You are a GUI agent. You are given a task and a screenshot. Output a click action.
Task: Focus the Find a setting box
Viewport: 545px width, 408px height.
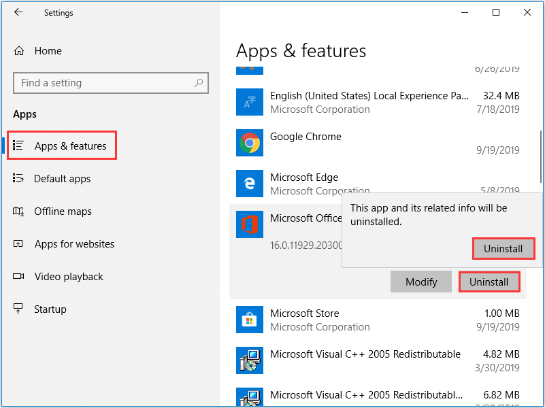coord(111,83)
